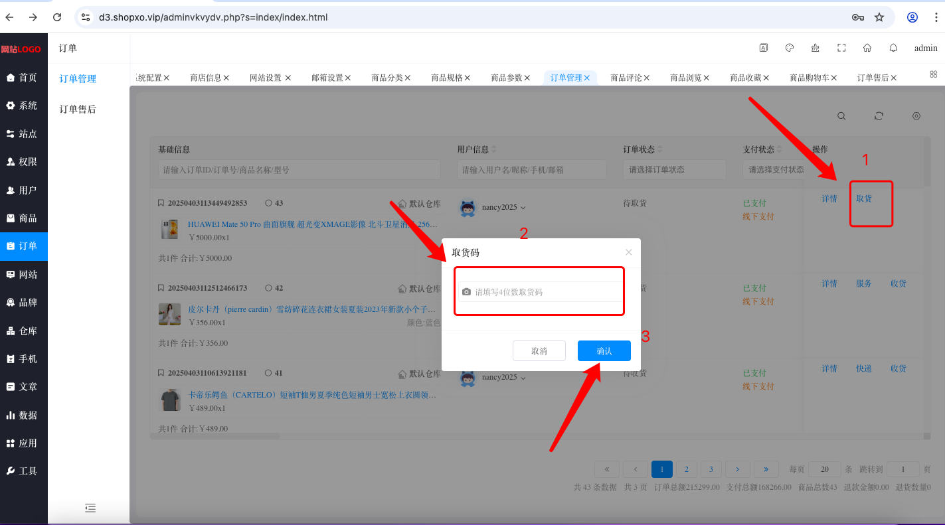This screenshot has width=945, height=525.
Task: Click the 每页 page size field
Action: tap(825, 469)
